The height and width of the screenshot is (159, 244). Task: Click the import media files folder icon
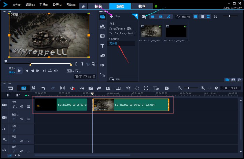tap(144, 17)
